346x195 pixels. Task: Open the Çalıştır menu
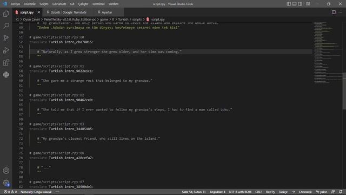[83, 4]
